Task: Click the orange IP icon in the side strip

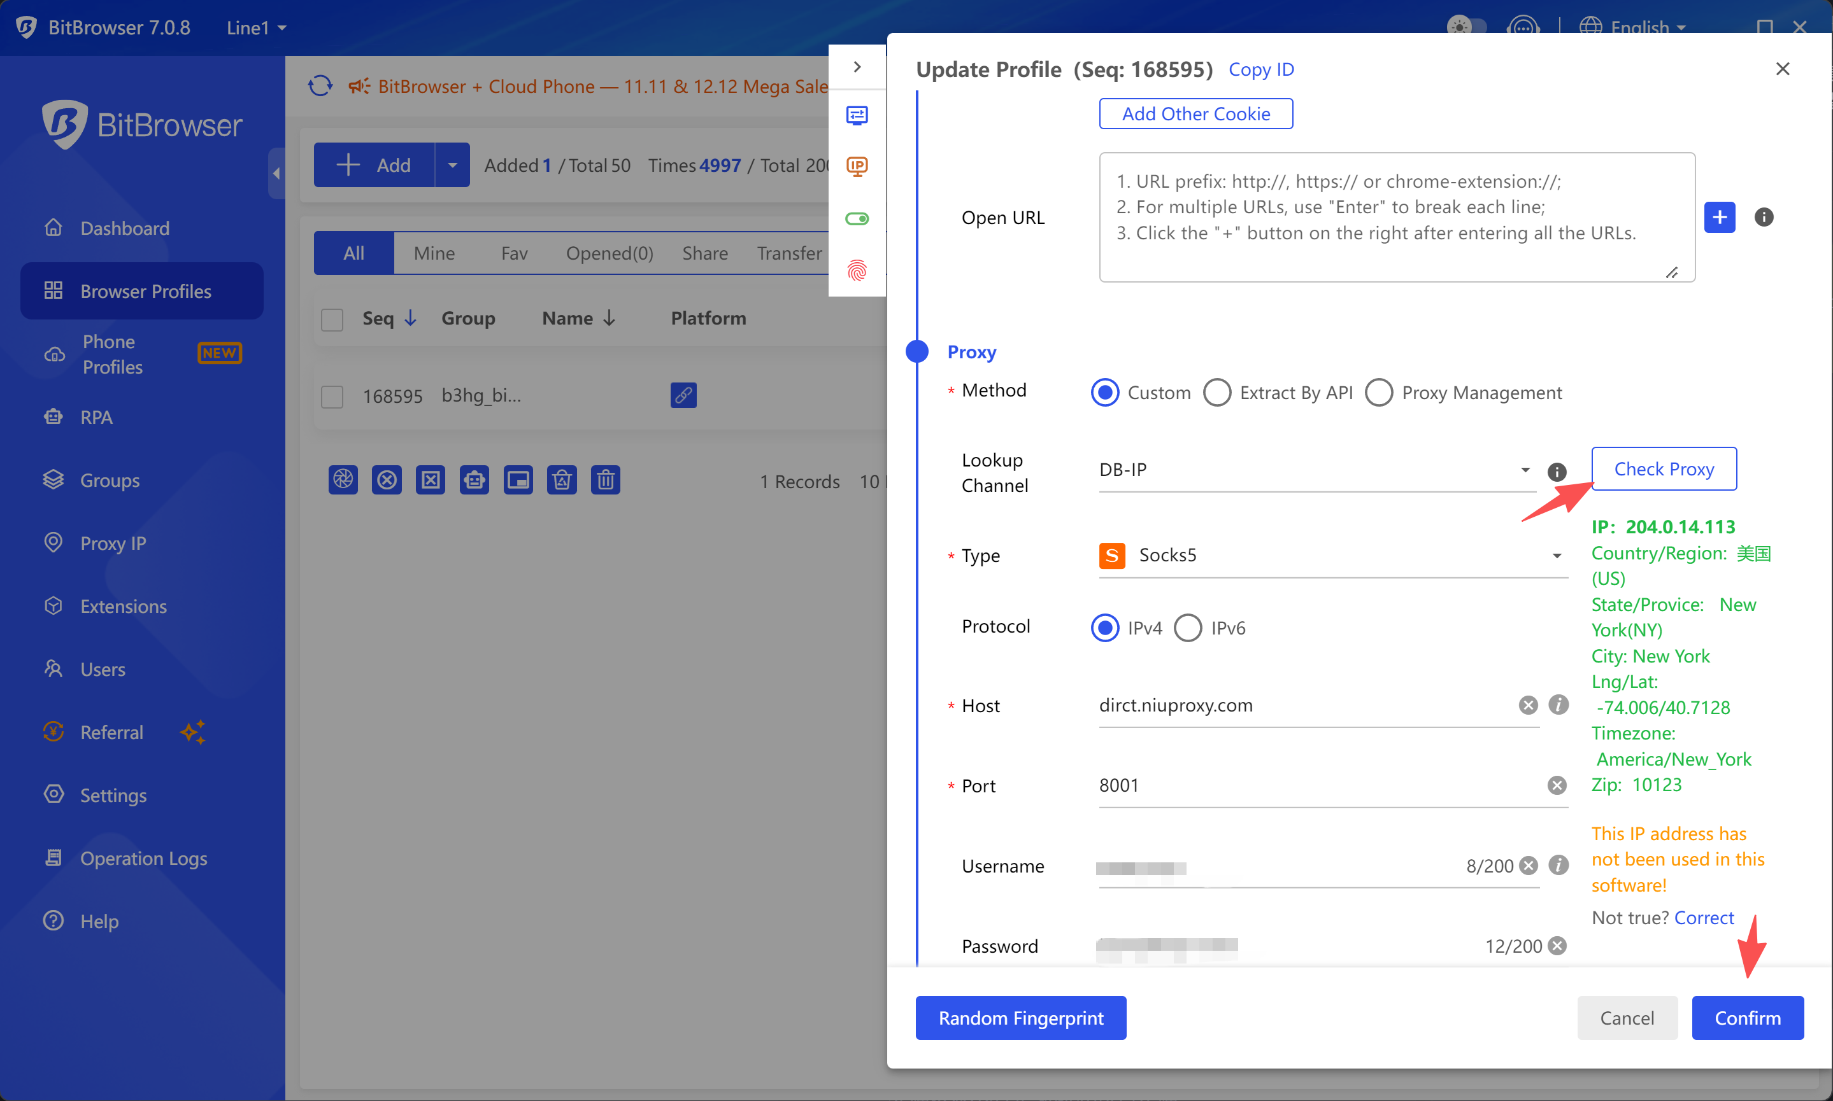Action: click(x=857, y=166)
